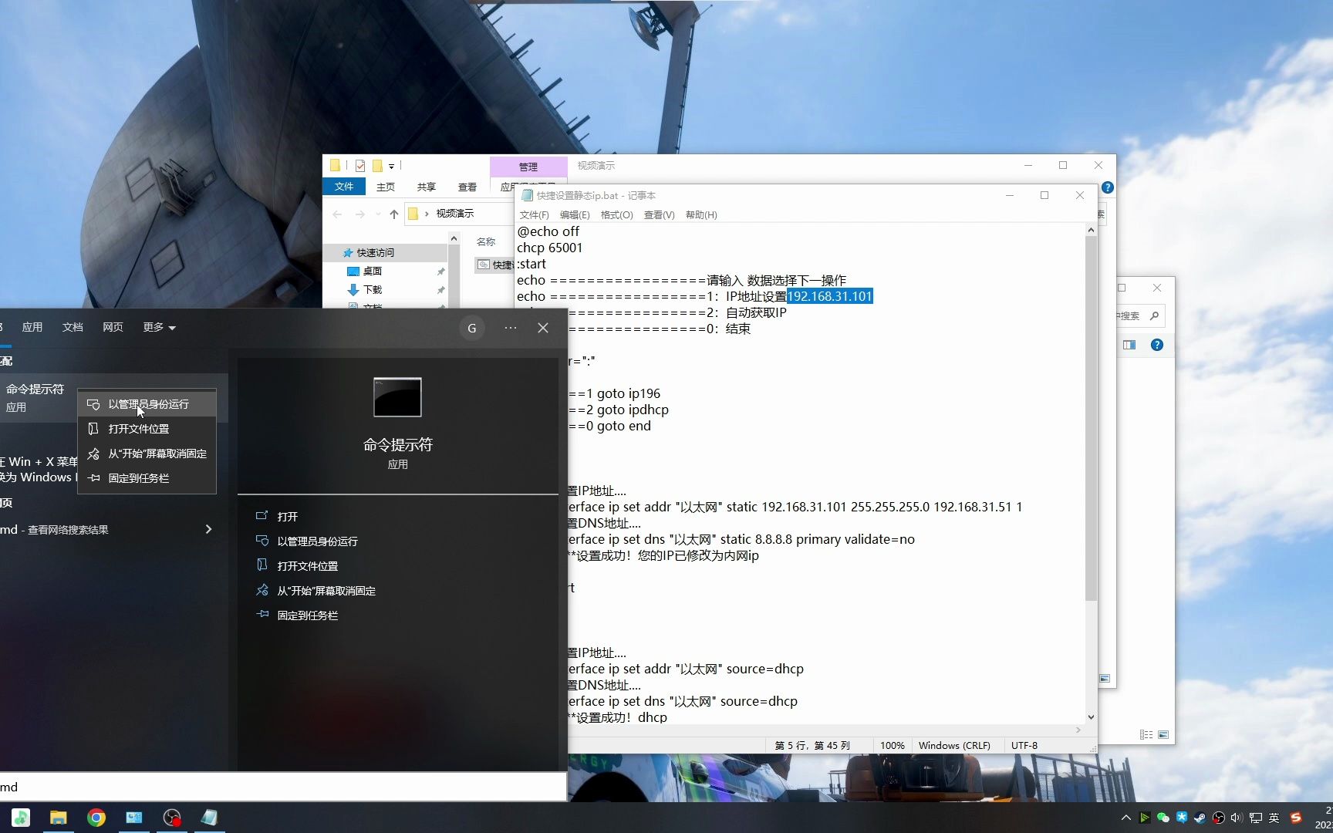The width and height of the screenshot is (1333, 833).
Task: Expand web search results chevron arrow
Action: click(208, 529)
